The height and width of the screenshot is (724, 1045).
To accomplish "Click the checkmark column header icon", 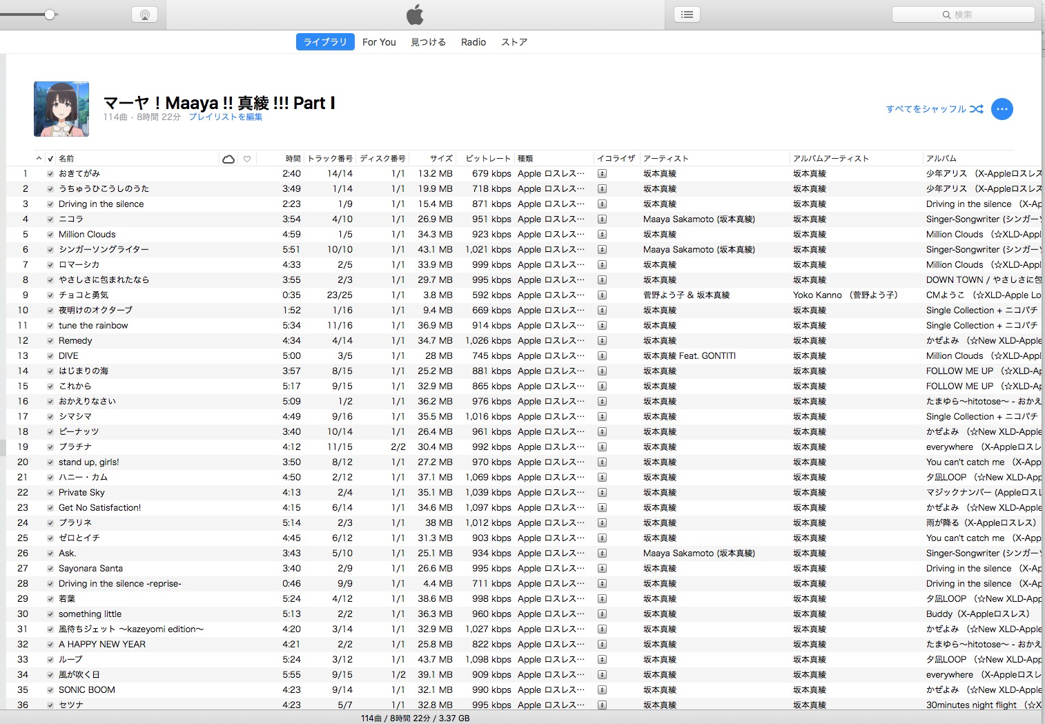I will click(x=50, y=159).
